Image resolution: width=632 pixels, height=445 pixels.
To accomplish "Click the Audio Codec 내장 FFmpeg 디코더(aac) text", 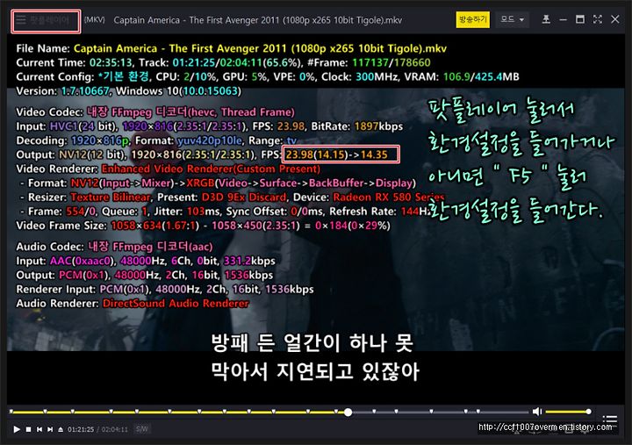I will pos(150,247).
